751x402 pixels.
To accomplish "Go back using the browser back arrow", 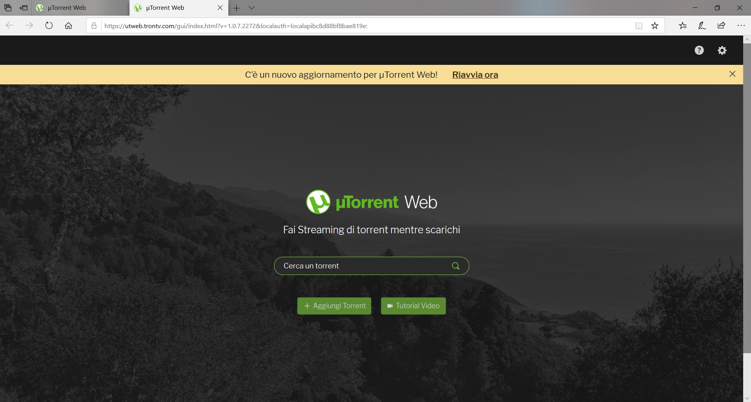I will 9,25.
